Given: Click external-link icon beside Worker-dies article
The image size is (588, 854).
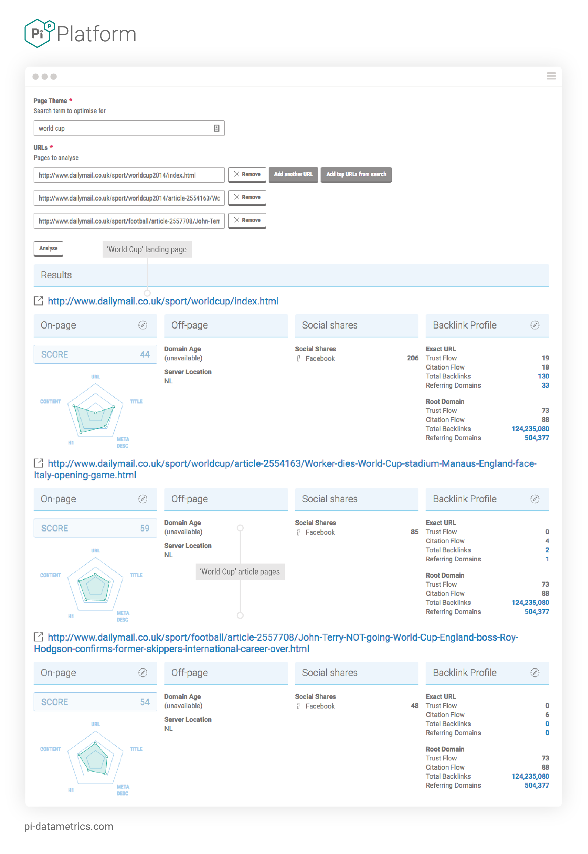Looking at the screenshot, I should (x=39, y=463).
